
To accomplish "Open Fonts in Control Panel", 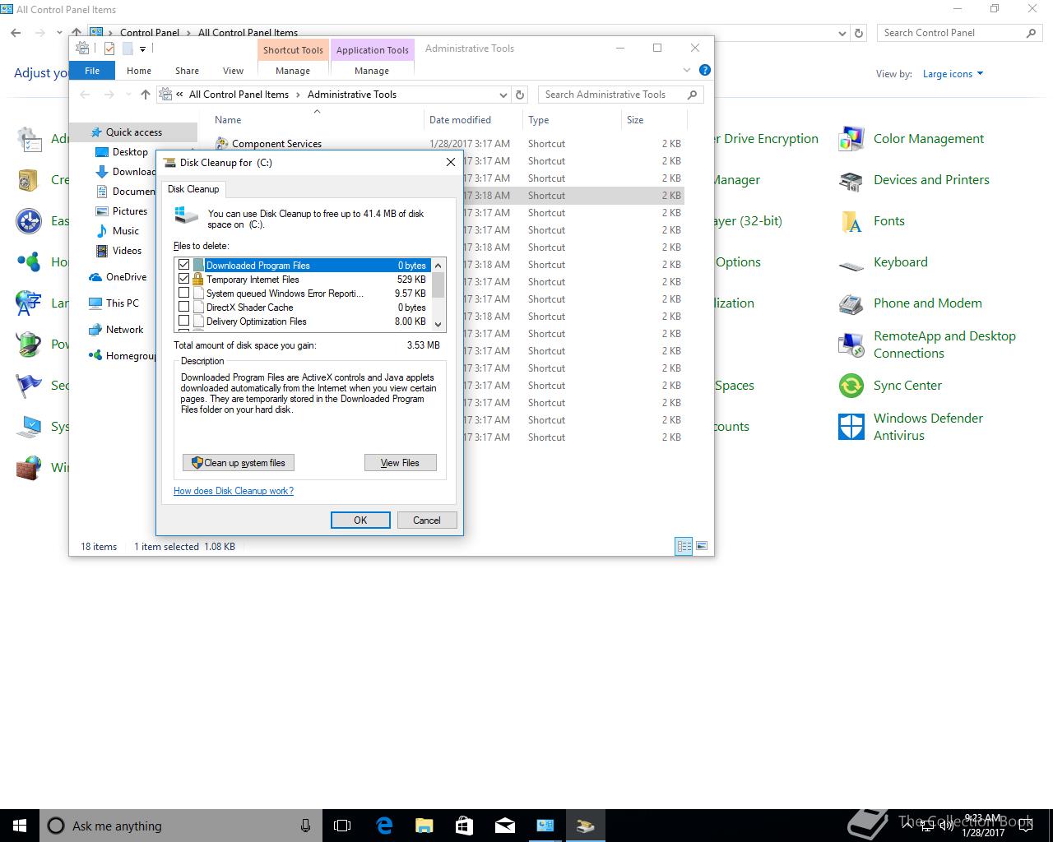I will [x=871, y=221].
